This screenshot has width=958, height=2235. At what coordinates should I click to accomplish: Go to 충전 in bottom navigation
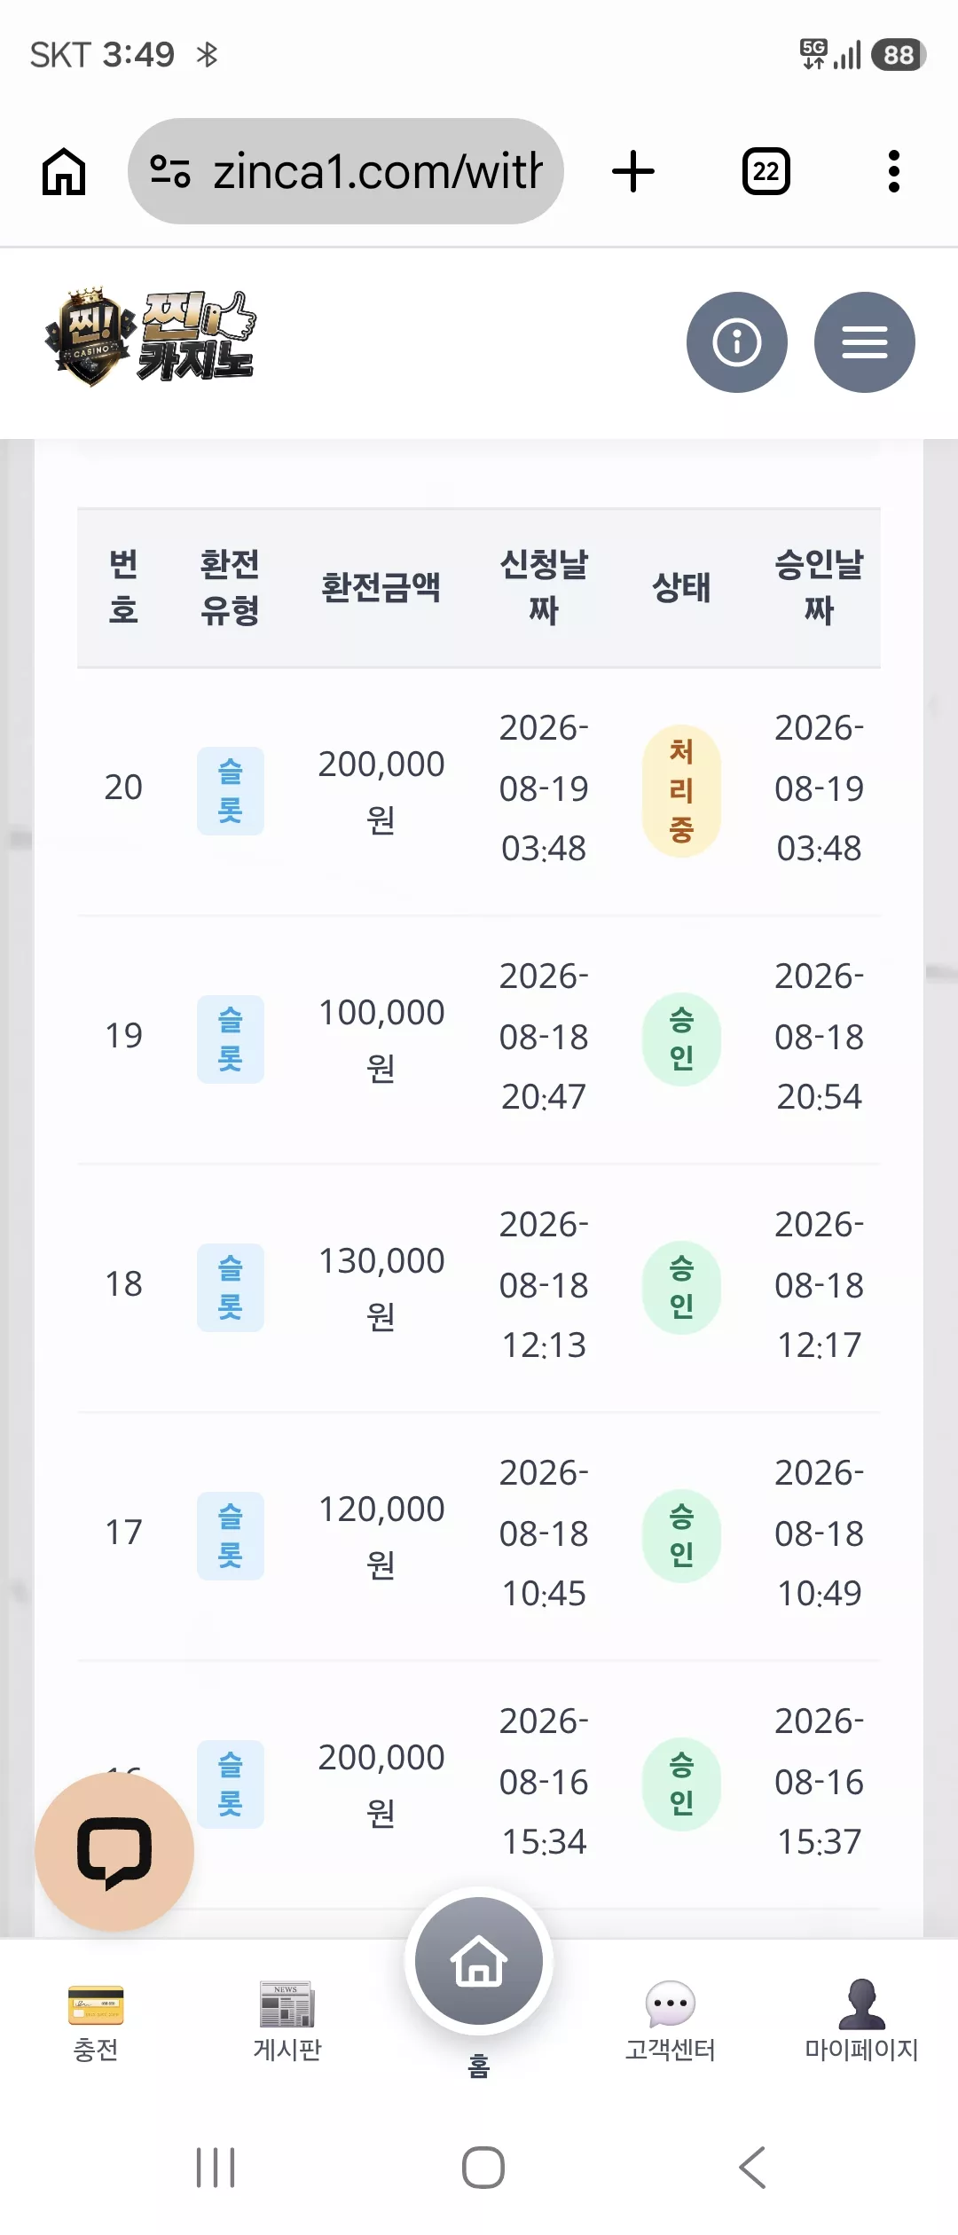(x=96, y=2022)
